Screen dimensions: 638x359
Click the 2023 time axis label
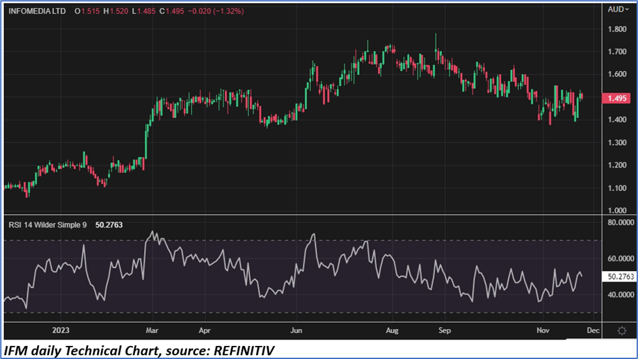tap(61, 330)
